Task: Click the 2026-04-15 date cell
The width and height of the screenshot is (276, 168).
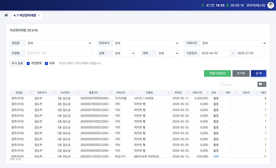Action: coord(180,156)
